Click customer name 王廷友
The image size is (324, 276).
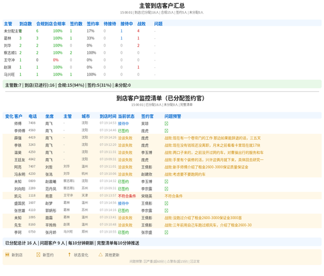coord(19,160)
